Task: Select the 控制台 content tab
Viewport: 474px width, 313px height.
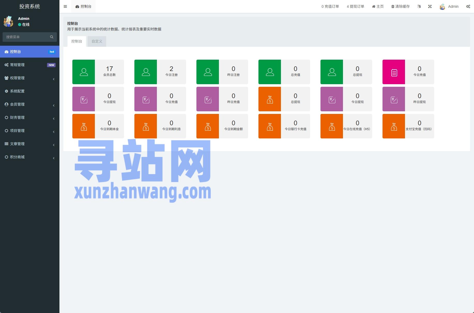Action: (77, 41)
